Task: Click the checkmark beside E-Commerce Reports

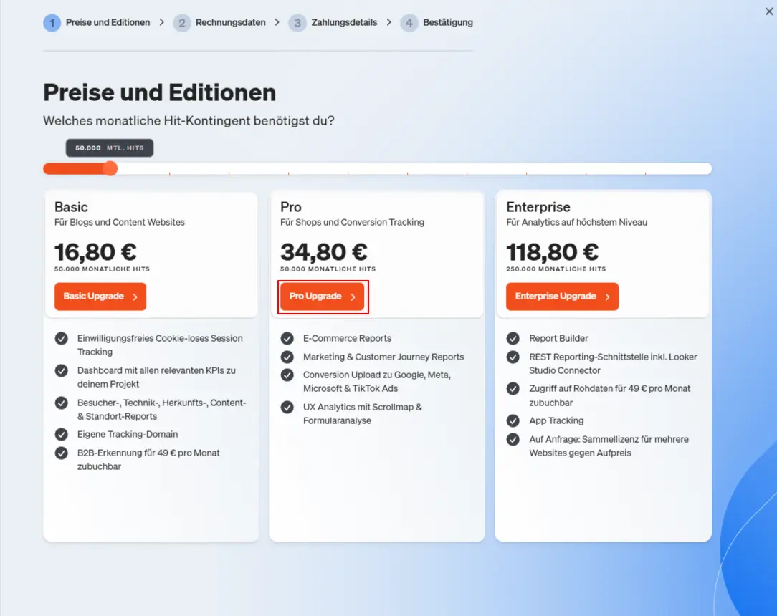Action: (x=287, y=338)
